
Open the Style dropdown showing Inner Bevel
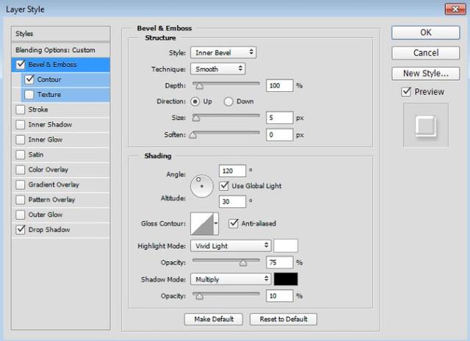tap(223, 52)
